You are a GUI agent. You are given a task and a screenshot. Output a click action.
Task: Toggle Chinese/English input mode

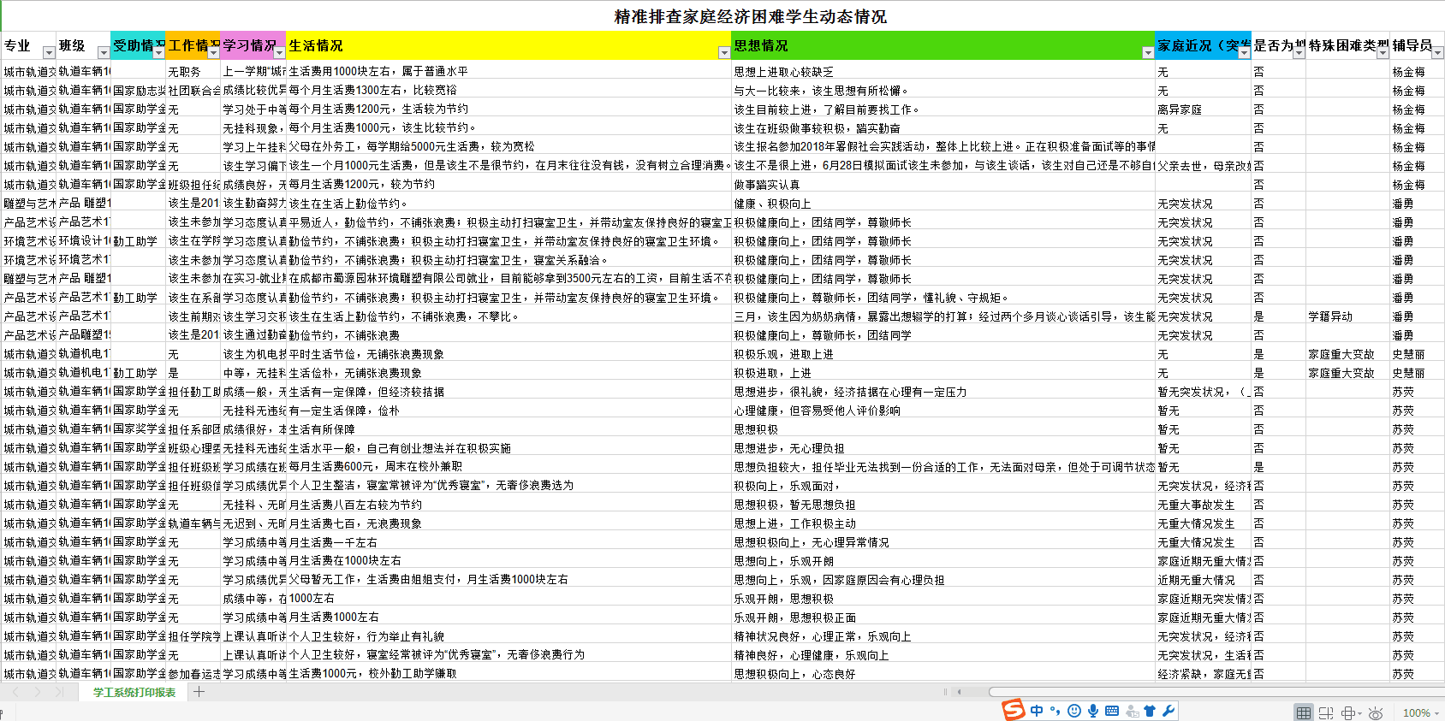(1037, 711)
